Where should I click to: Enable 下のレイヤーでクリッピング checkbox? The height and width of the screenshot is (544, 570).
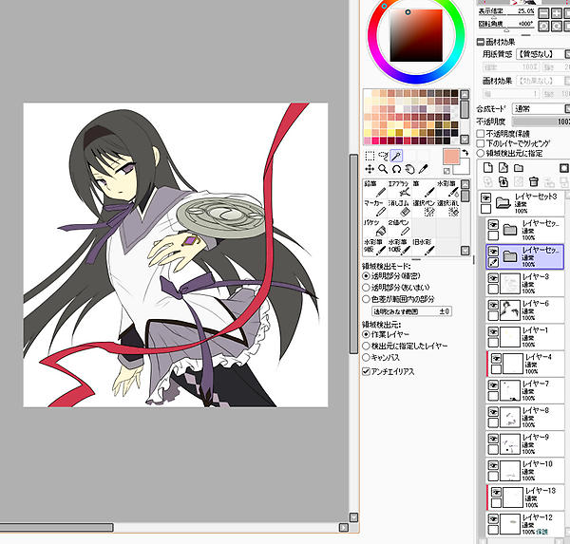pyautogui.click(x=480, y=143)
